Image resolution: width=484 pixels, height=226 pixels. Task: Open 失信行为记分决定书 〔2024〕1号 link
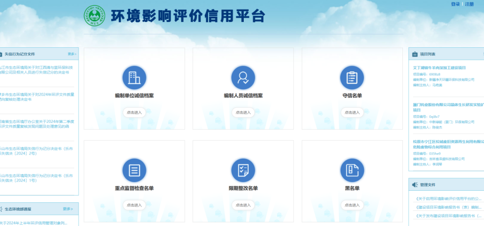[36, 178]
